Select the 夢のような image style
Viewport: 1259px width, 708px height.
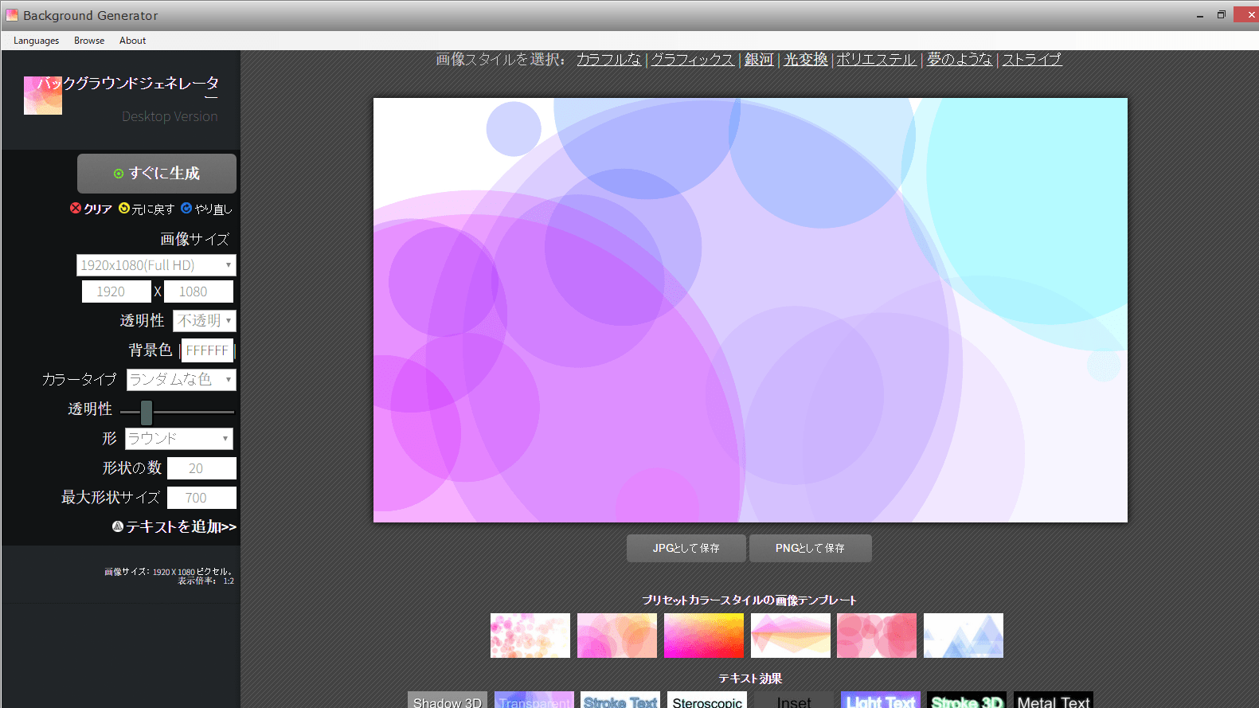click(960, 59)
